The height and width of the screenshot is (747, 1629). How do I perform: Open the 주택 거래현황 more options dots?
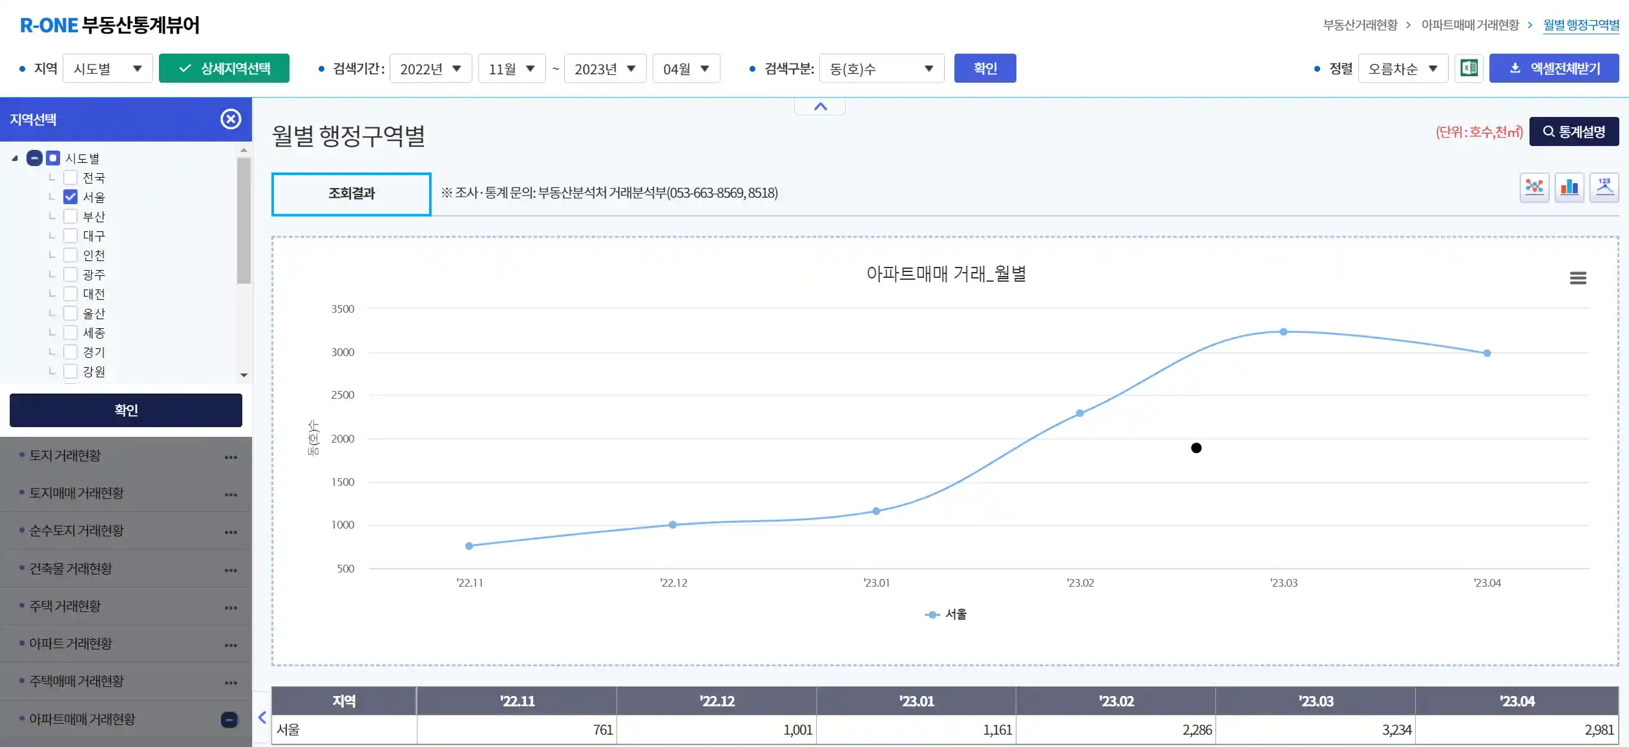pos(231,607)
